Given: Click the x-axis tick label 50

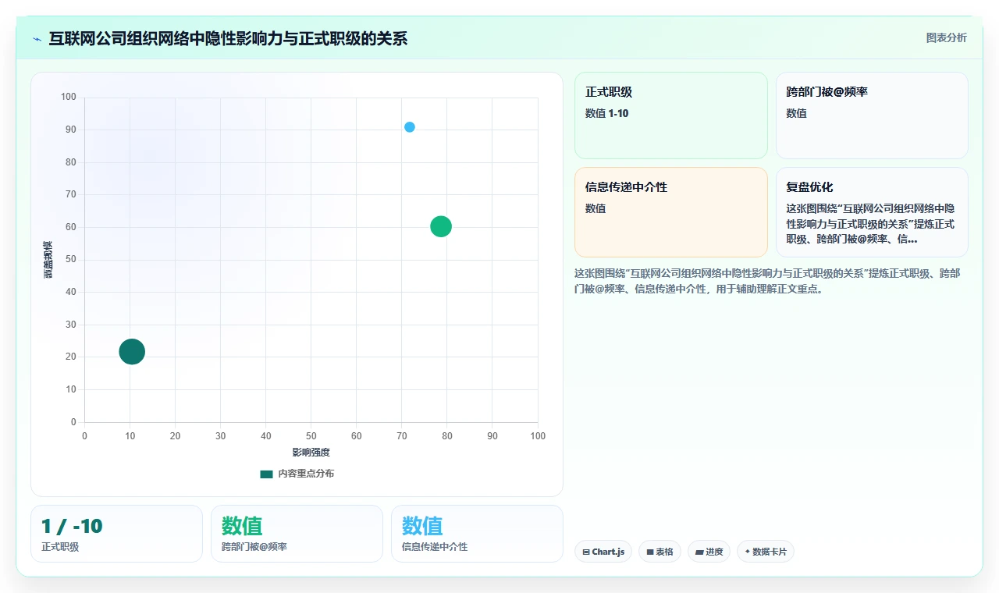Looking at the screenshot, I should tap(311, 436).
